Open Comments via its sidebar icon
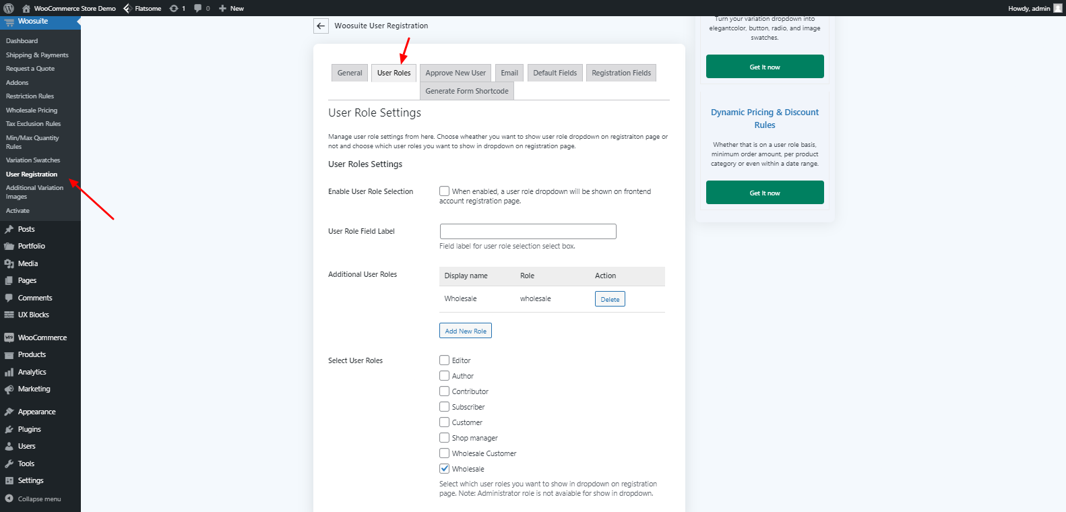This screenshot has width=1066, height=512. [9, 298]
